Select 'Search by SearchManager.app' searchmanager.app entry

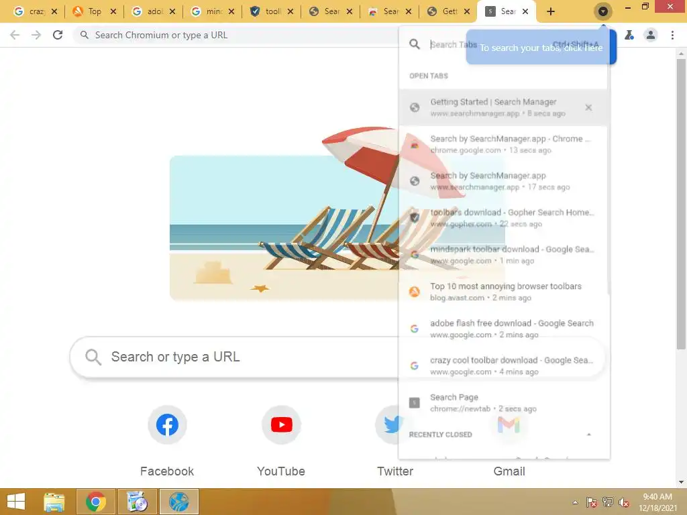coord(503,181)
